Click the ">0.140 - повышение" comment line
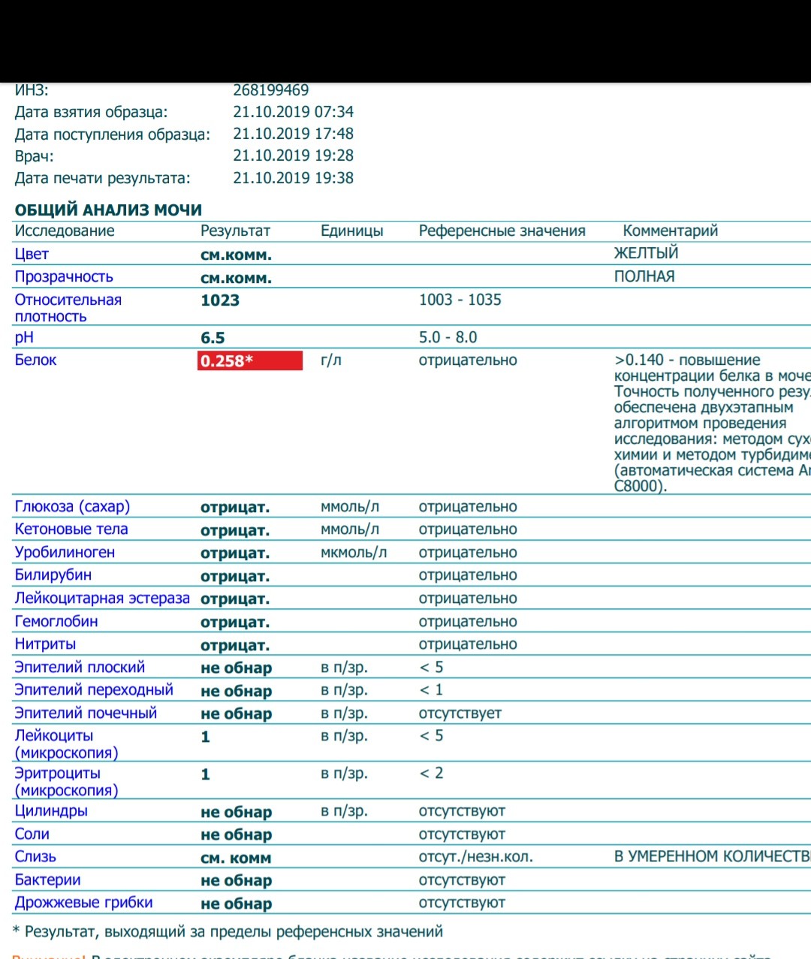This screenshot has height=959, width=811. coord(687,360)
